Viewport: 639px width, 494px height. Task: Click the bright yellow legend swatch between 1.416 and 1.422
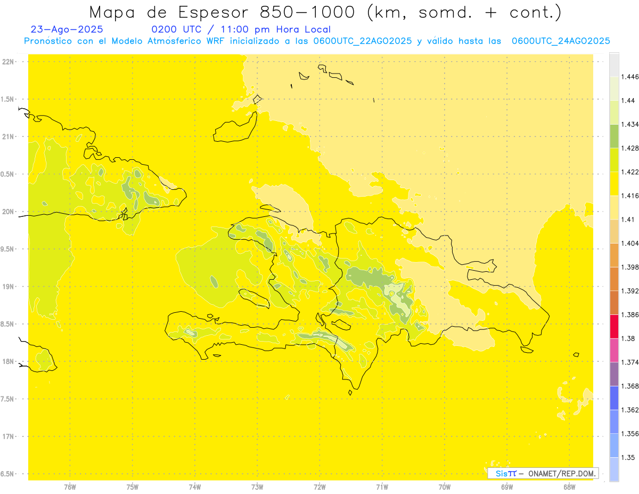click(614, 183)
